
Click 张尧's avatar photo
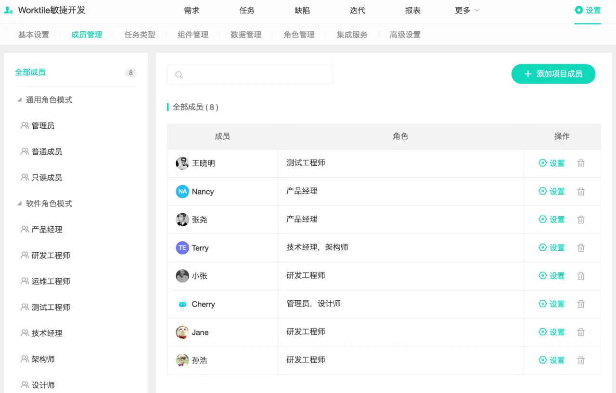tap(182, 220)
